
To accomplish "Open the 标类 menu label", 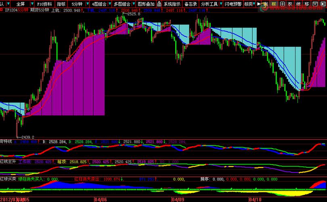I will click(x=248, y=4).
